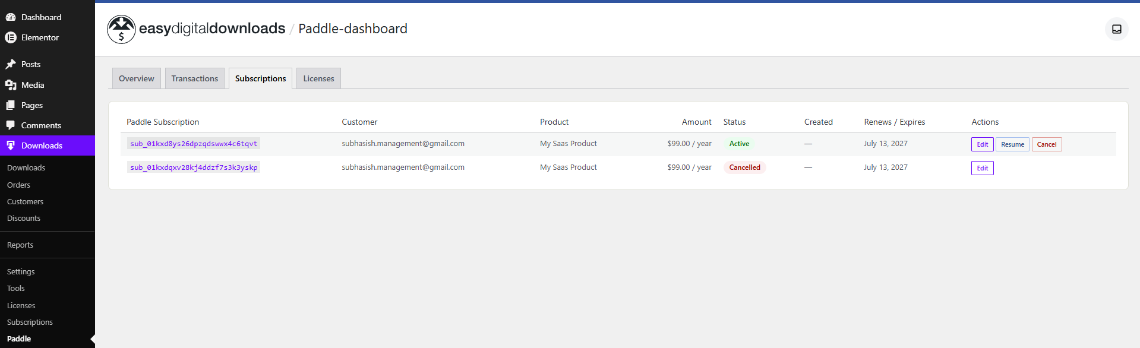Open the Paddle submenu link
This screenshot has width=1140, height=348.
coord(19,339)
